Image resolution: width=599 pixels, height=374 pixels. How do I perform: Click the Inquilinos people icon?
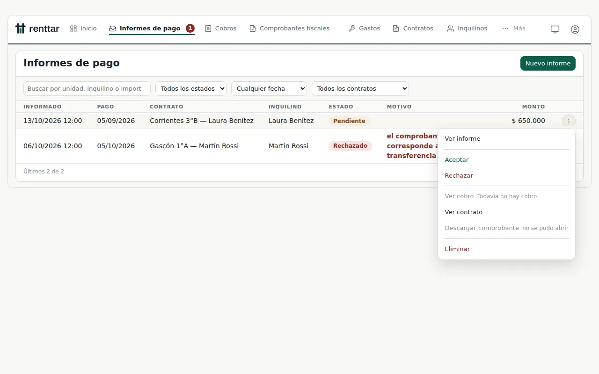(x=451, y=29)
